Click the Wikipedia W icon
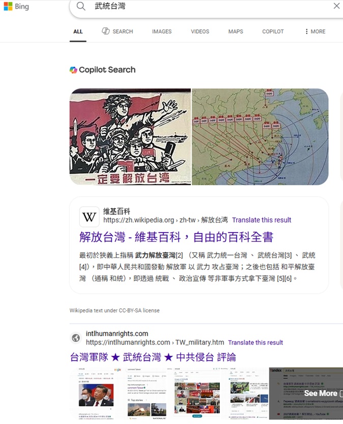343x424 pixels. 89,217
